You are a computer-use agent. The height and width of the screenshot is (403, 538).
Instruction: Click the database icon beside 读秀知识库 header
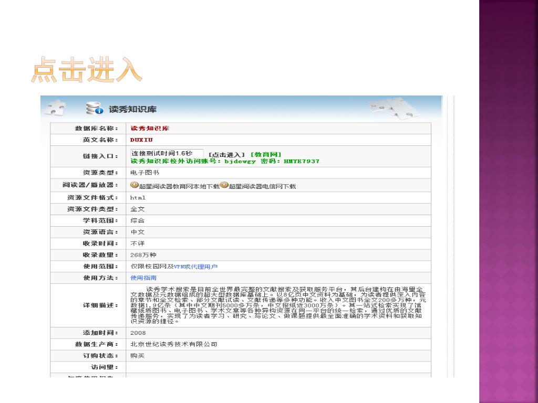click(95, 108)
